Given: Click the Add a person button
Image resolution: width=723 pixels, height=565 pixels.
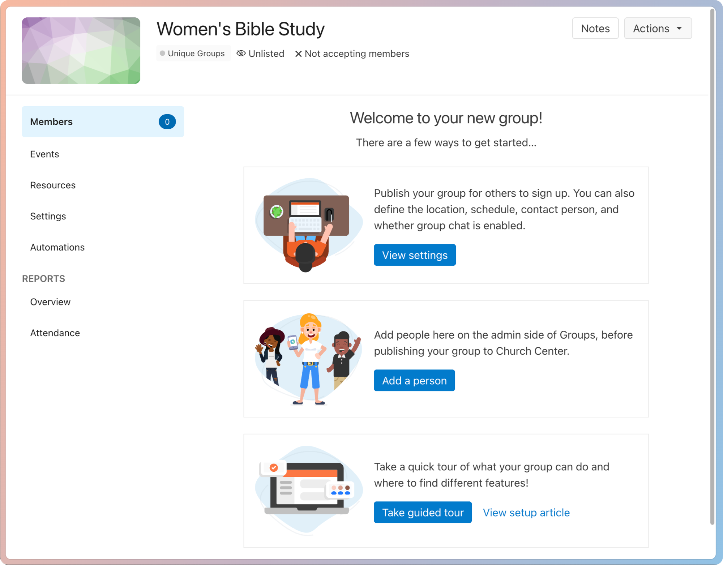Looking at the screenshot, I should [x=414, y=380].
